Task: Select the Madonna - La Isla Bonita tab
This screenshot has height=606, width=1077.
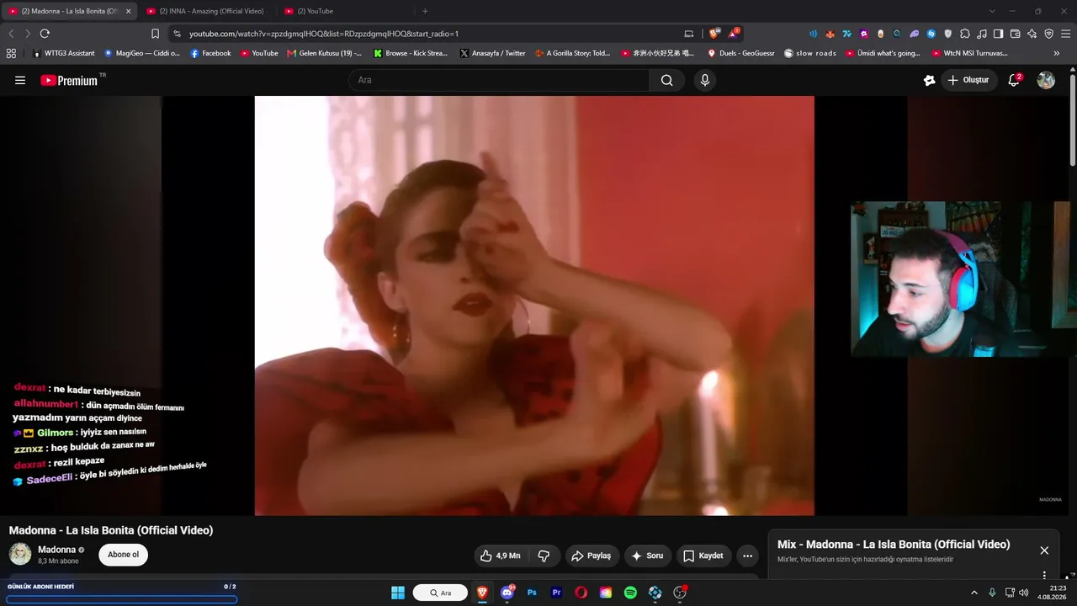Action: (x=70, y=11)
